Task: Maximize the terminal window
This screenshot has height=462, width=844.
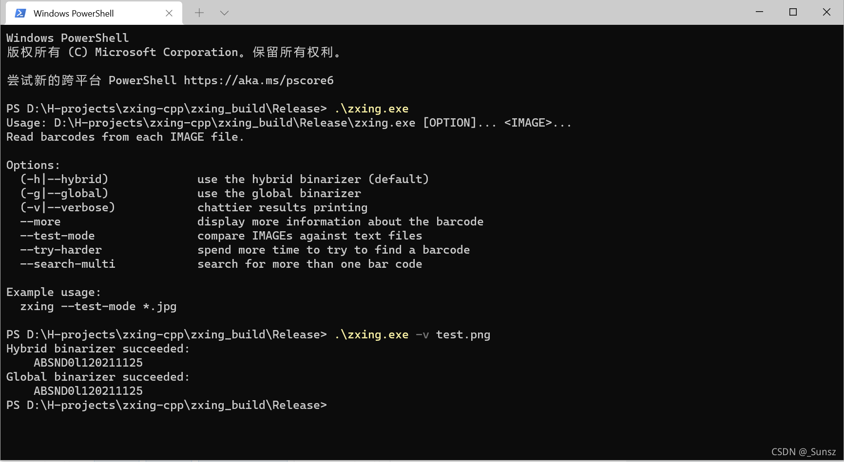Action: pos(793,12)
